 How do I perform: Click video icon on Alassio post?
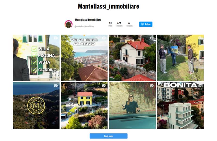tap(104, 38)
